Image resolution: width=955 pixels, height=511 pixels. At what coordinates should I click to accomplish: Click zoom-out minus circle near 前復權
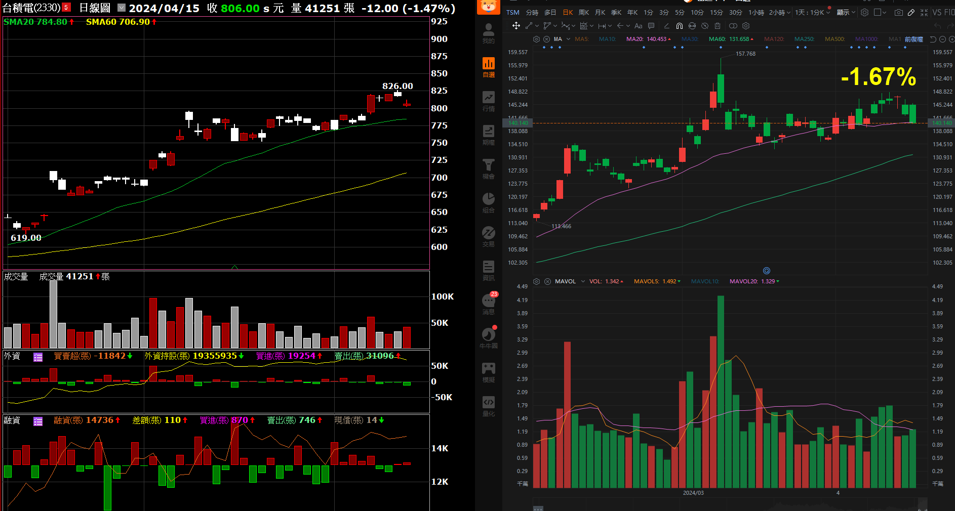[x=942, y=39]
